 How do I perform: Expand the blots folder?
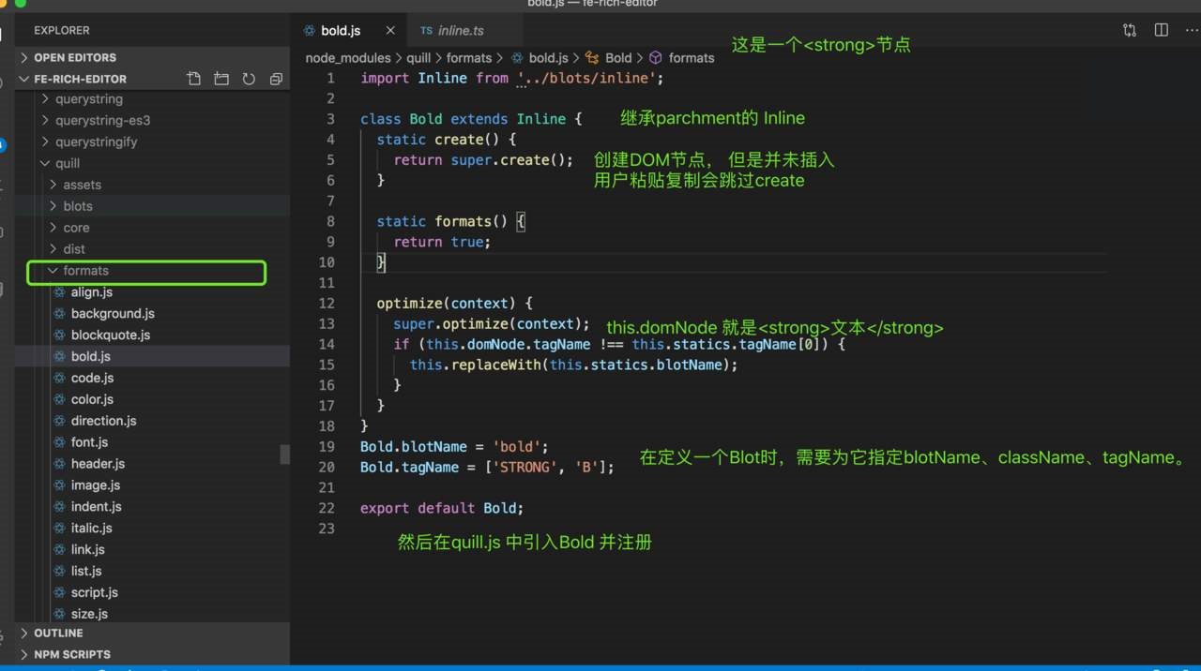click(78, 206)
